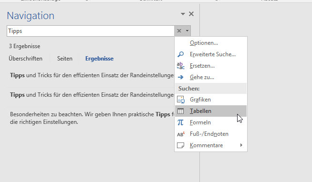
Task: Choose Optionen... from the menu
Action: [211, 43]
